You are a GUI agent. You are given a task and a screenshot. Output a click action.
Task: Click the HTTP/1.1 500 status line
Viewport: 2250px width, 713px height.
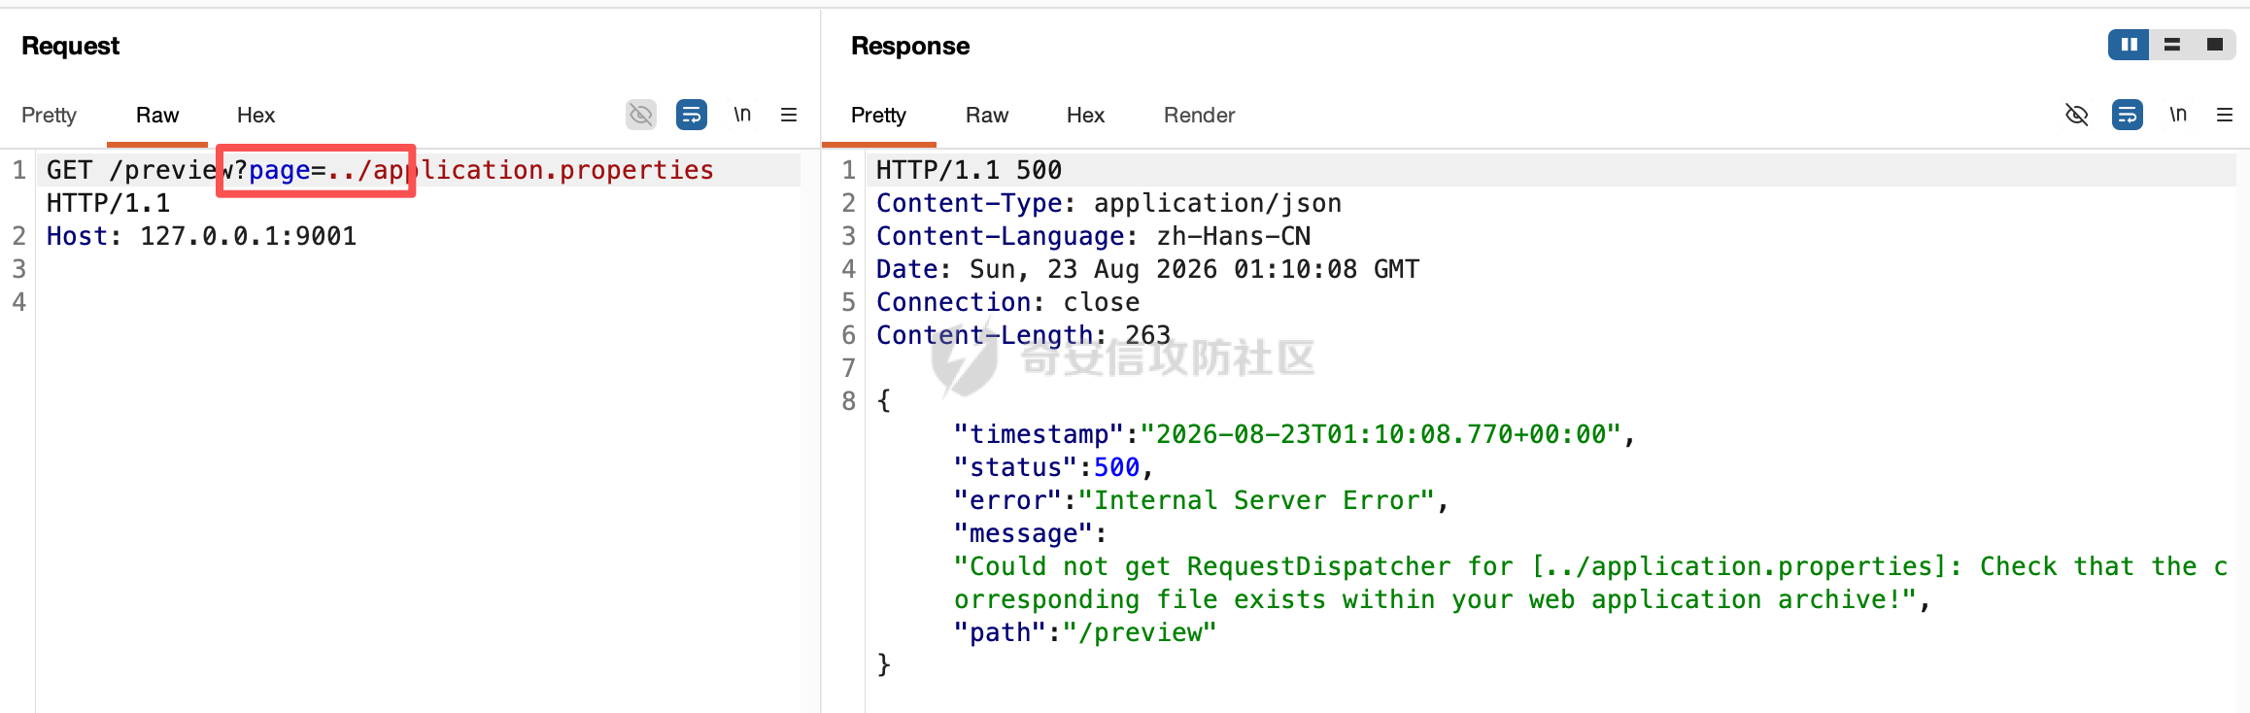[x=970, y=170]
